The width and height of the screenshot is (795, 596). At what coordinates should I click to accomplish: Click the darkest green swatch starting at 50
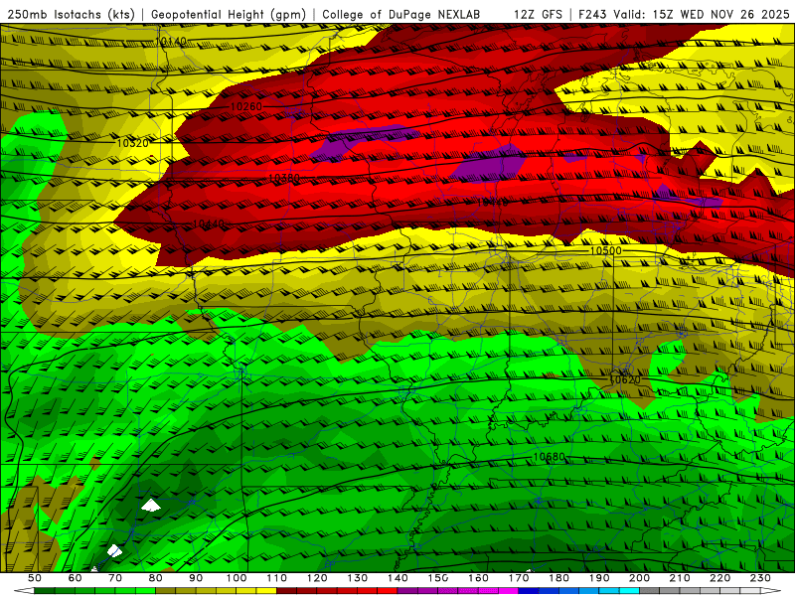coord(44,591)
